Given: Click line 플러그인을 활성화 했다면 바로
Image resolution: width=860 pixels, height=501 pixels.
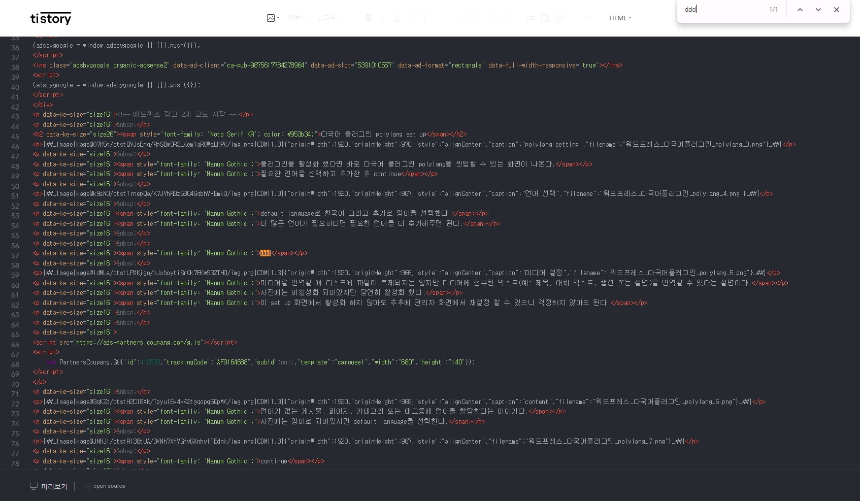Looking at the screenshot, I should tap(313, 164).
